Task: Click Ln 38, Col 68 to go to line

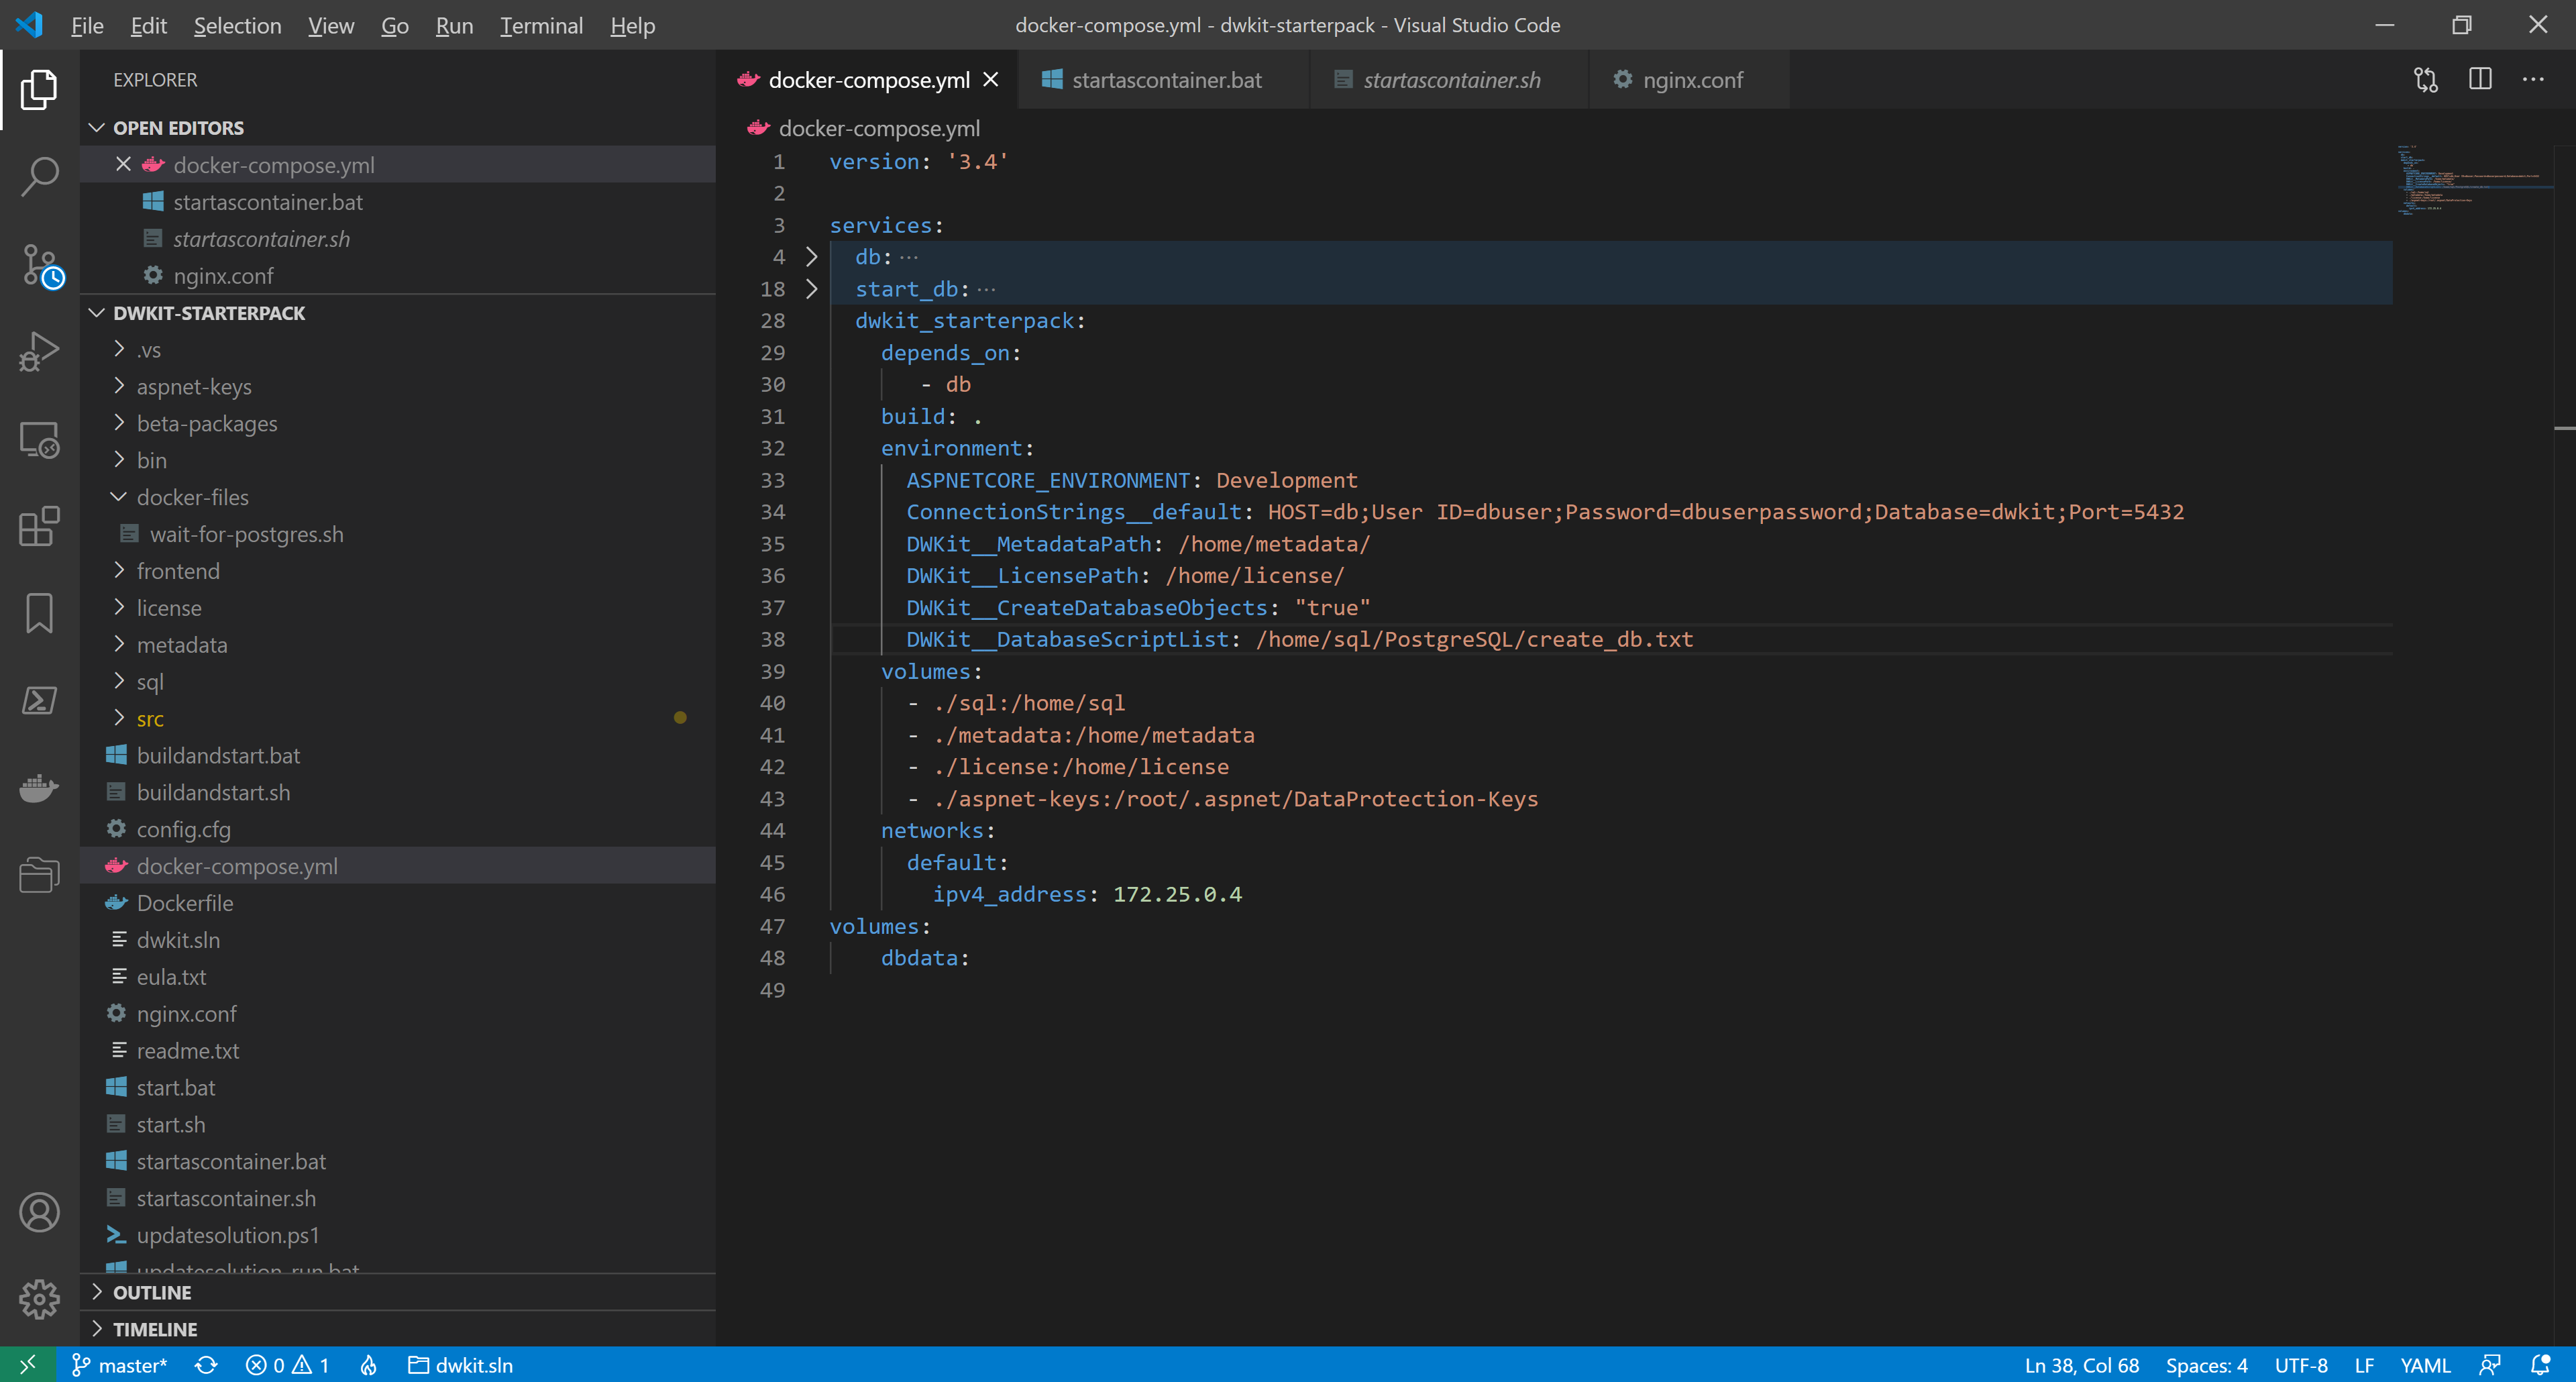Action: [2081, 1365]
